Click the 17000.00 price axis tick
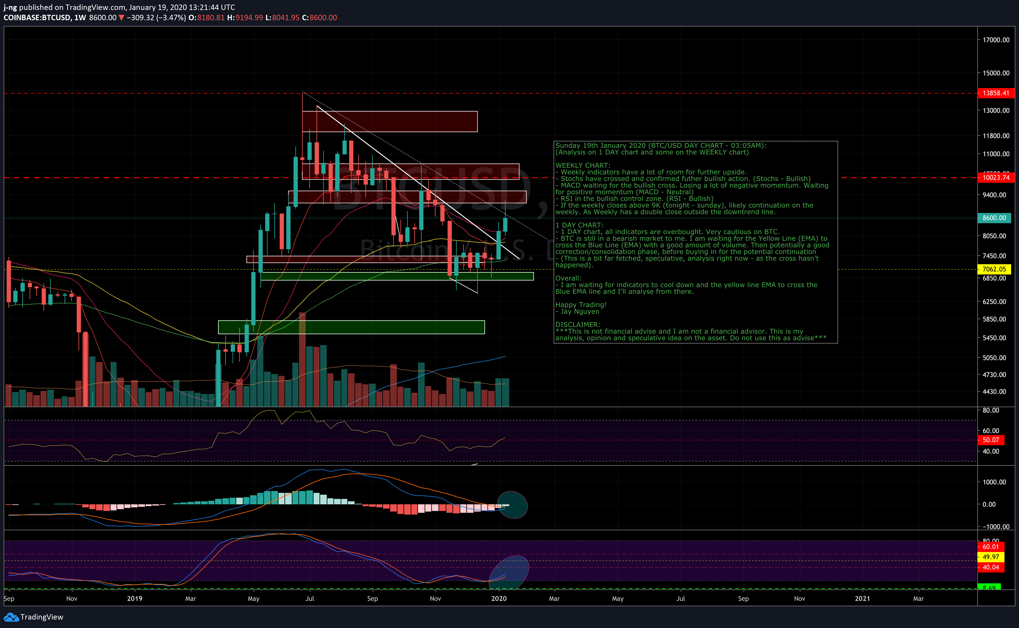Screen dimensions: 1019x628 click(x=996, y=40)
